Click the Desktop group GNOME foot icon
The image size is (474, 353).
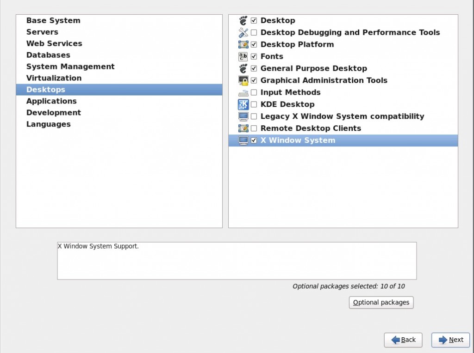pos(243,20)
